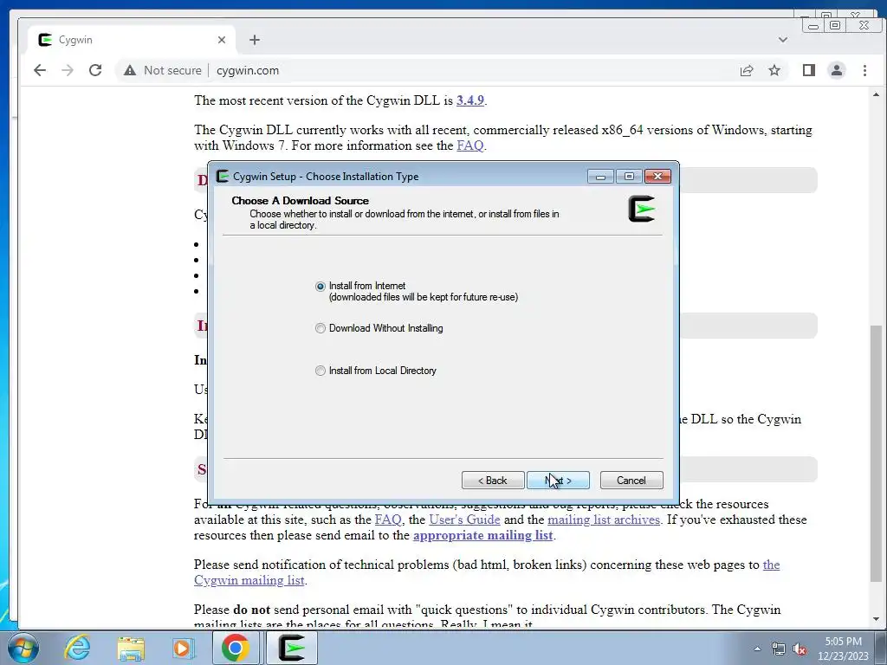Close the Cygwin Setup dialog

point(657,177)
